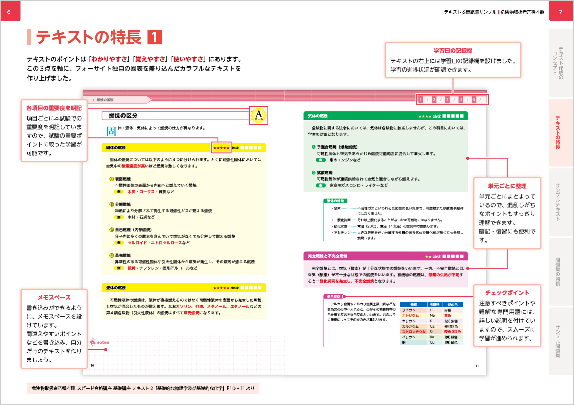The width and height of the screenshot is (574, 405).
Task: Click the green 例 badge beside 家庭用ガスコンロ
Action: [321, 185]
